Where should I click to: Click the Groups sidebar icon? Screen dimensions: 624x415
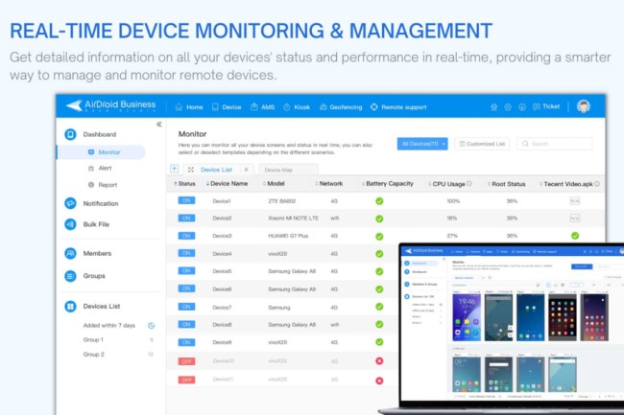point(70,276)
